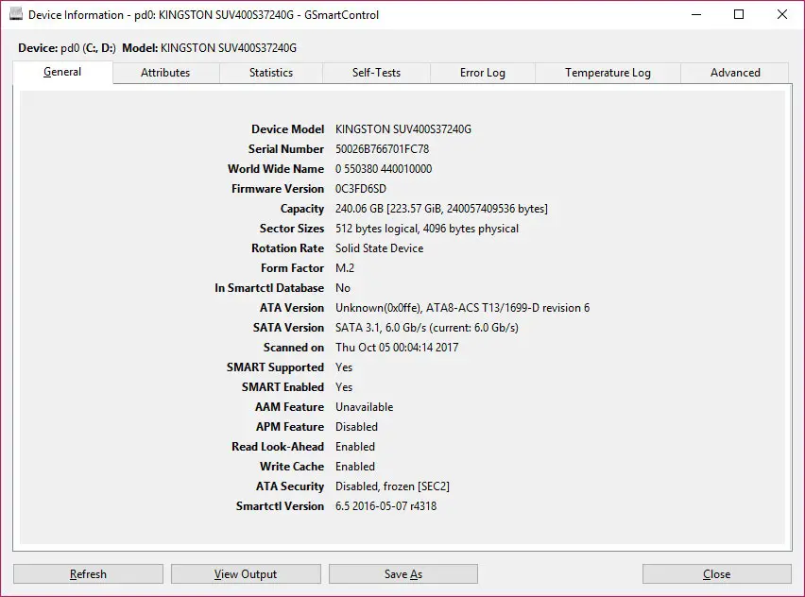Click the SATA 3.1 version value
Image resolution: width=805 pixels, height=597 pixels.
[427, 328]
